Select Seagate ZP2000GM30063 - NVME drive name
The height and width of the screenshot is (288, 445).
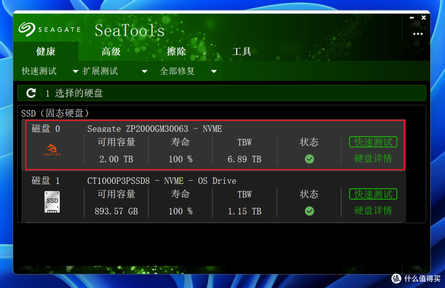pyautogui.click(x=155, y=129)
